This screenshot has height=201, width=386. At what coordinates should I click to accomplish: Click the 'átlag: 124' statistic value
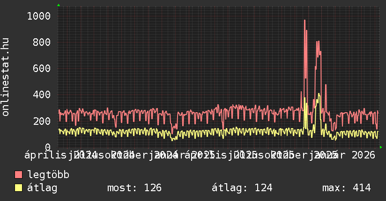[x=242, y=188]
